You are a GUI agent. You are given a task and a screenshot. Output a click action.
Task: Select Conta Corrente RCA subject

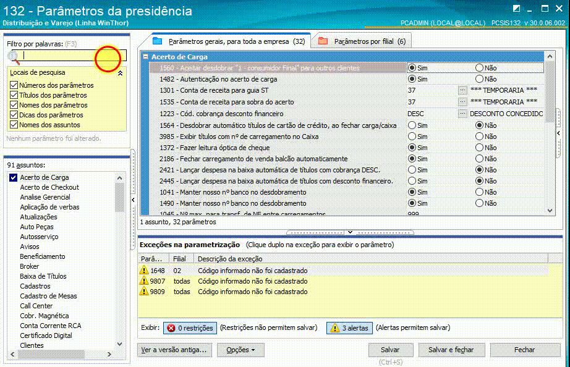[51, 326]
